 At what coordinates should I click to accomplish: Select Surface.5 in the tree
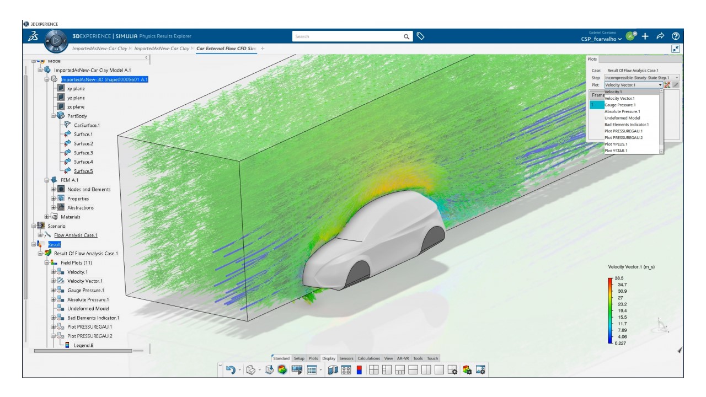coord(84,171)
